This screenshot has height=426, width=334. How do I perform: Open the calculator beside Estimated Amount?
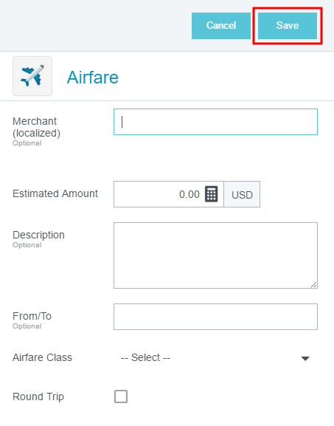[x=211, y=194]
